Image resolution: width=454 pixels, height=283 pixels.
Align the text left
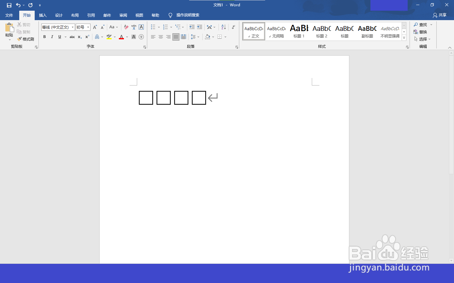coord(153,37)
